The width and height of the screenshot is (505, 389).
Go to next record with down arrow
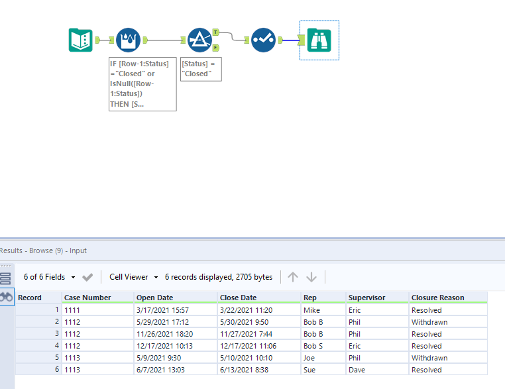point(311,277)
